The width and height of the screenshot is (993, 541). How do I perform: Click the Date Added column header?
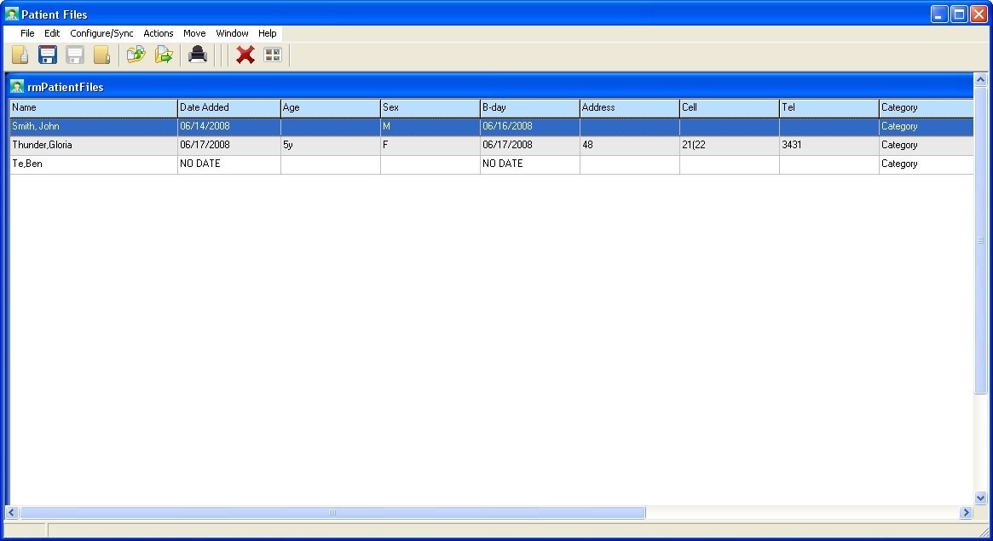228,107
